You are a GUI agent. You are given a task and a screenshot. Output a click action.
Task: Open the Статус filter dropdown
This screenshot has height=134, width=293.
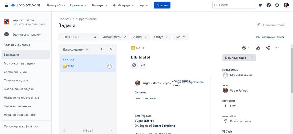click(161, 37)
